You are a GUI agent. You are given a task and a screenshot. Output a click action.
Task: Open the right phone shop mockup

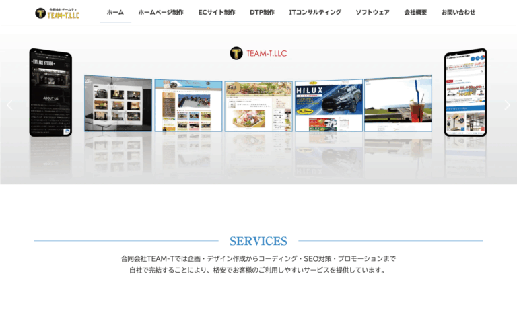pyautogui.click(x=465, y=92)
